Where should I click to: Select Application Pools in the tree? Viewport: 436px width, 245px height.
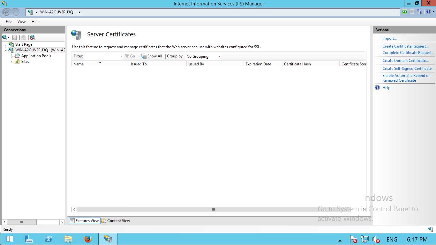[36, 56]
